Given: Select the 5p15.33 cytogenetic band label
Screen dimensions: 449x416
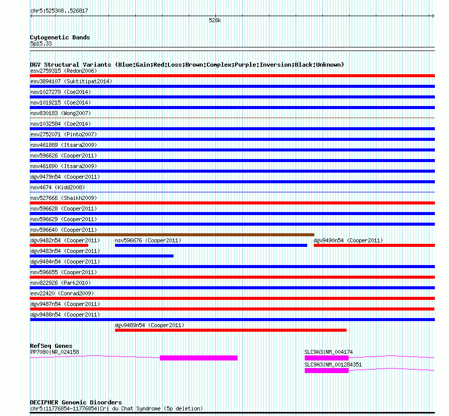Looking at the screenshot, I should coord(41,43).
